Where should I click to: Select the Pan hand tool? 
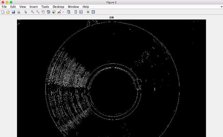click(43, 12)
